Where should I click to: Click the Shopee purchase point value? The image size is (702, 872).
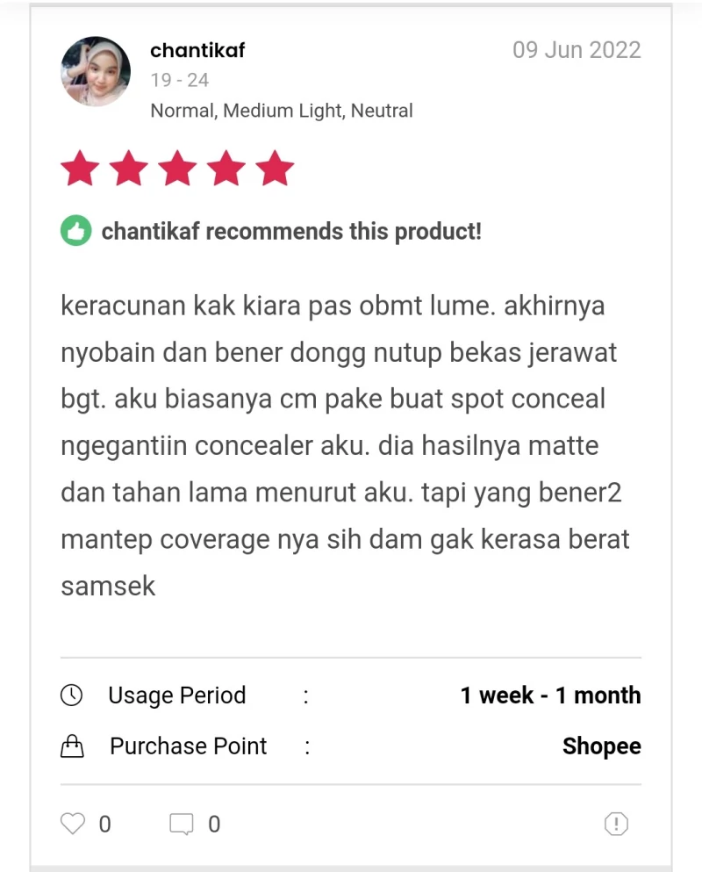pos(601,746)
